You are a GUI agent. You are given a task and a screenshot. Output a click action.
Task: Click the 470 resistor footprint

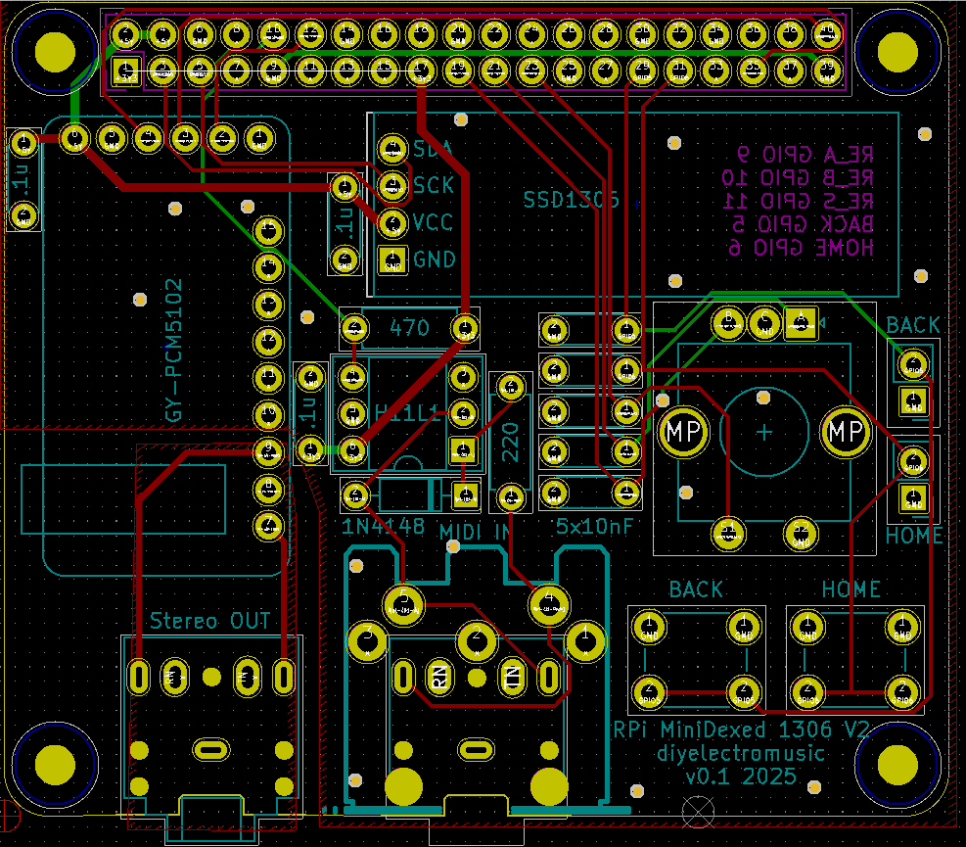[x=409, y=327]
